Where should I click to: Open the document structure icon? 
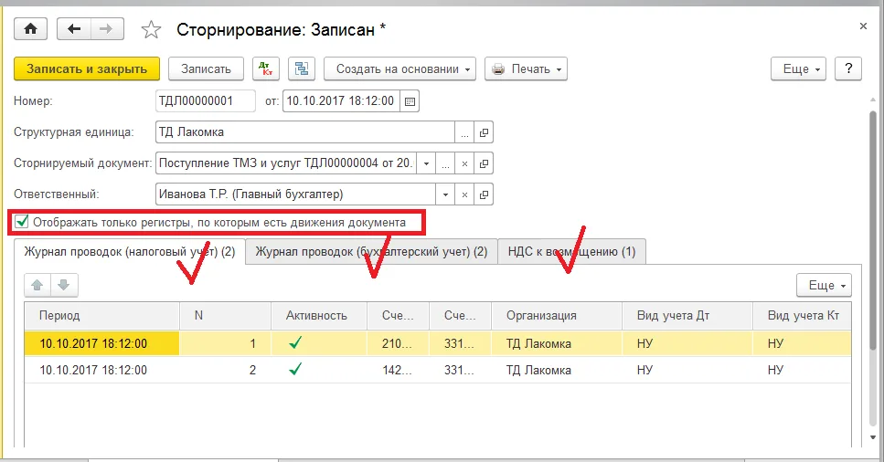coord(302,68)
